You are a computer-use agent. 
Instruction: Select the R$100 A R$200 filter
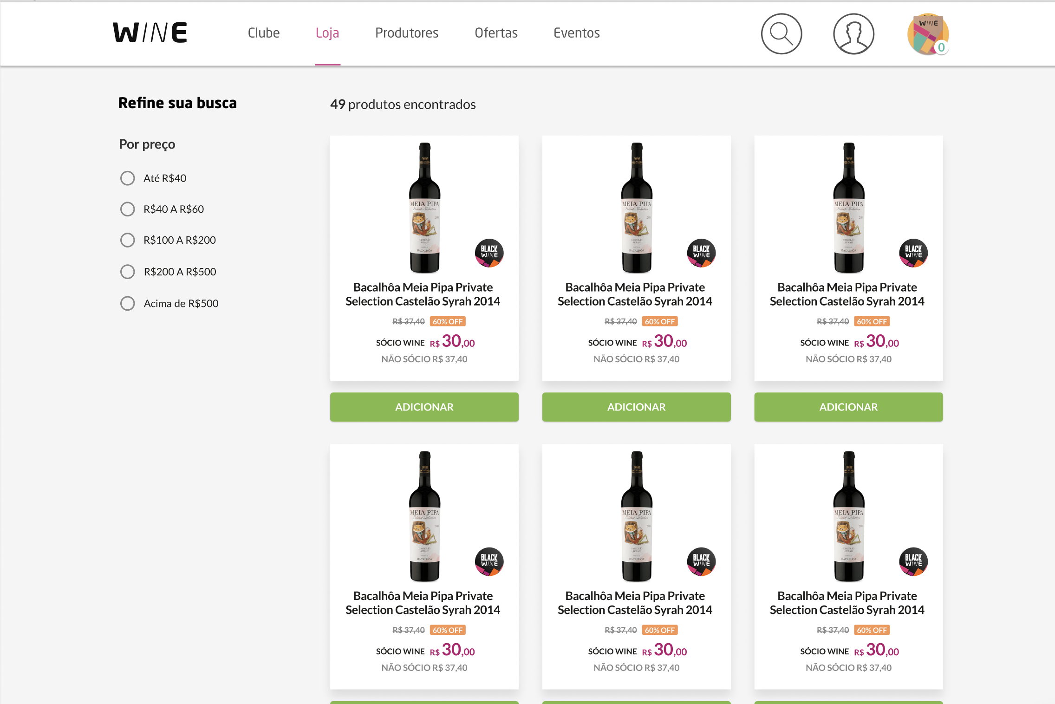tap(128, 240)
